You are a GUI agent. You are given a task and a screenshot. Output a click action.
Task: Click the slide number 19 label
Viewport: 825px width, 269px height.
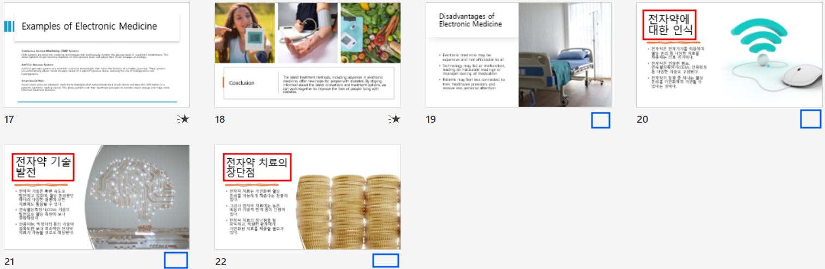pyautogui.click(x=431, y=119)
